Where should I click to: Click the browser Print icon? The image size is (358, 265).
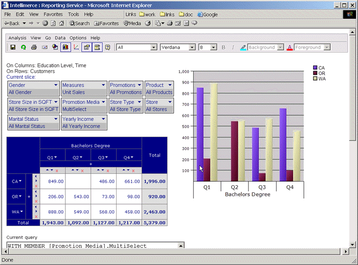point(170,24)
